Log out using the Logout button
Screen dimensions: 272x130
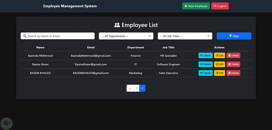point(220,6)
